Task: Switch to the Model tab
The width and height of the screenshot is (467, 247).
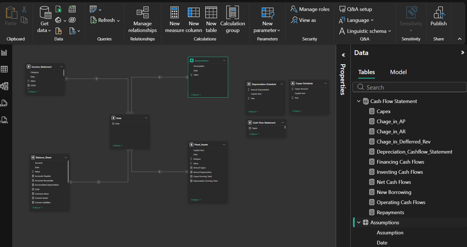Action: tap(398, 72)
